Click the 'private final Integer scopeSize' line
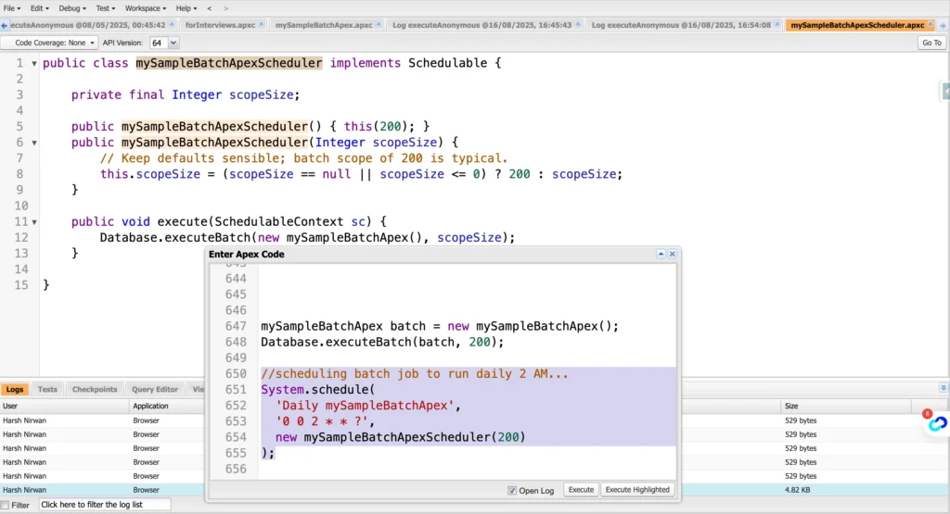The height and width of the screenshot is (514, 950). click(x=186, y=95)
